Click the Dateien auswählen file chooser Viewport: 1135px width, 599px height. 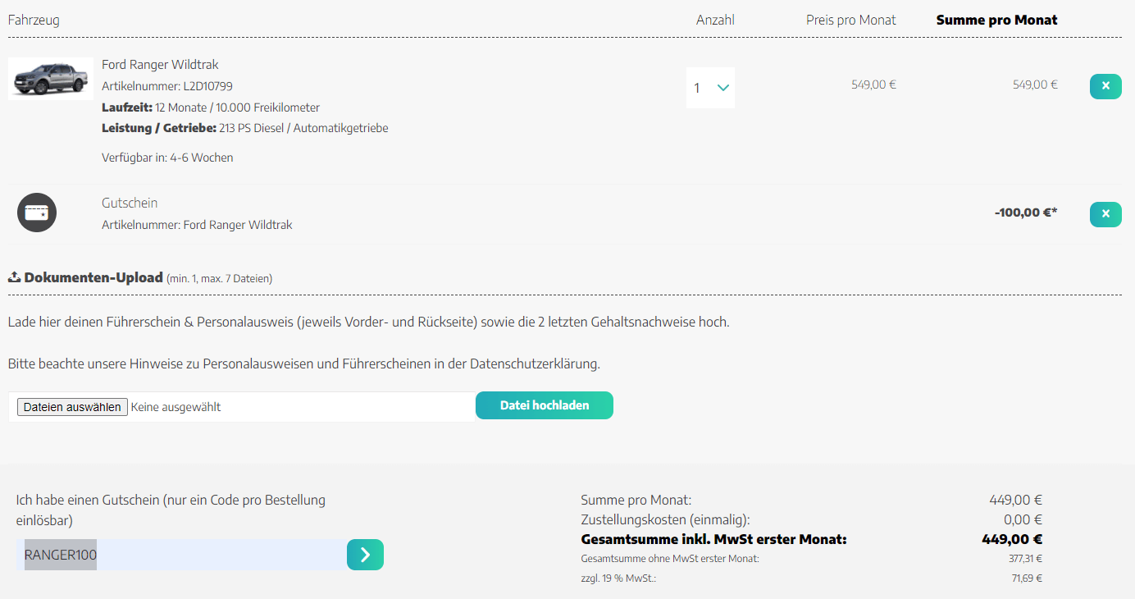click(x=72, y=407)
